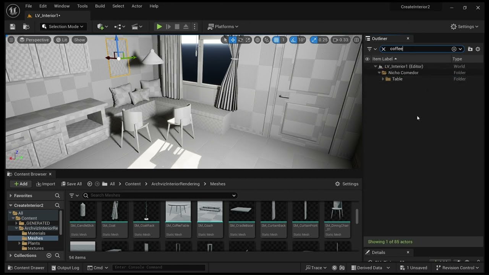Click the viewport layout maximize icon
489x275 pixels.
pyautogui.click(x=356, y=40)
